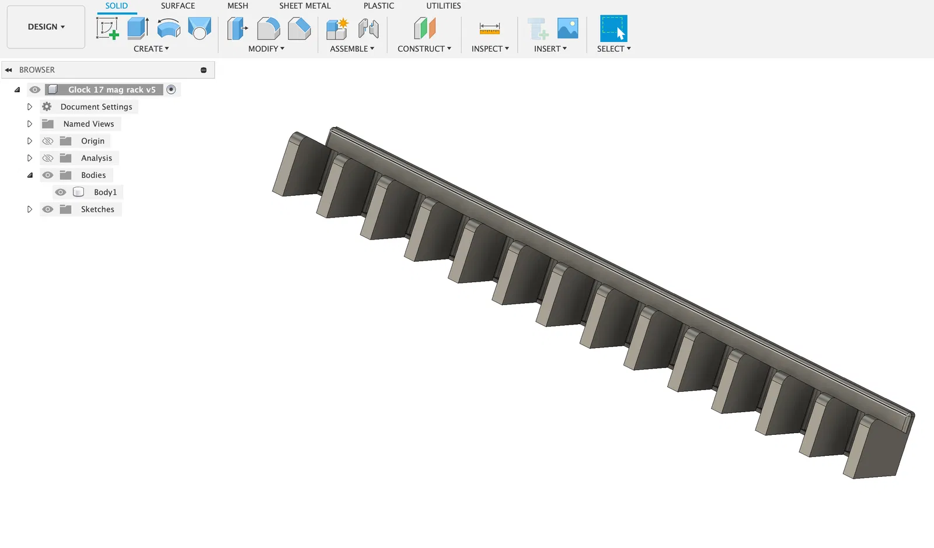Open the DESIGN workspace dropdown

pyautogui.click(x=46, y=27)
